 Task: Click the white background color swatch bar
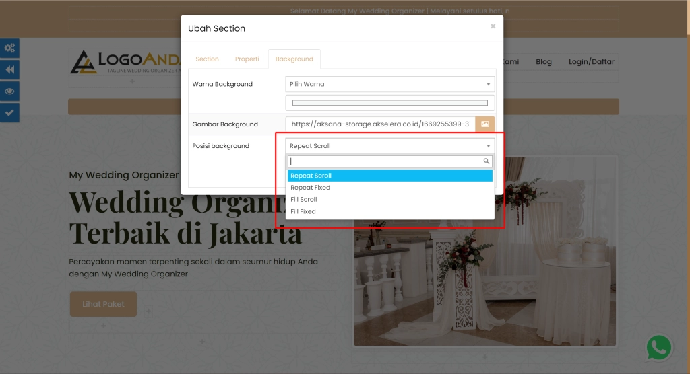tap(389, 103)
